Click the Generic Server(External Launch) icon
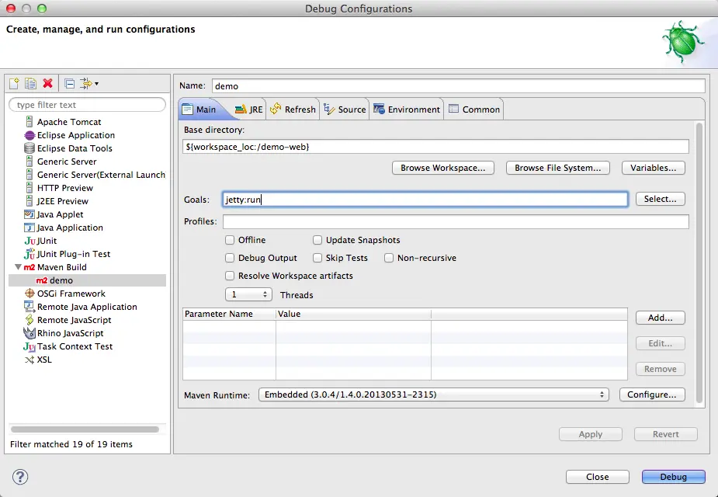718x497 pixels. pos(29,175)
